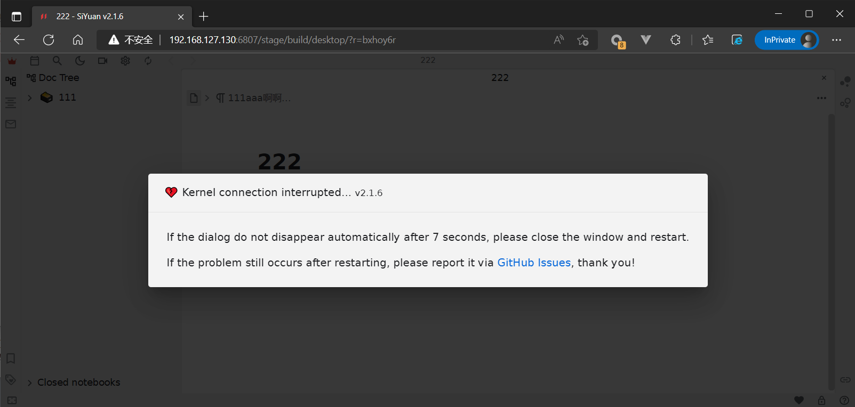Open the daily note calendar icon

pyautogui.click(x=35, y=61)
